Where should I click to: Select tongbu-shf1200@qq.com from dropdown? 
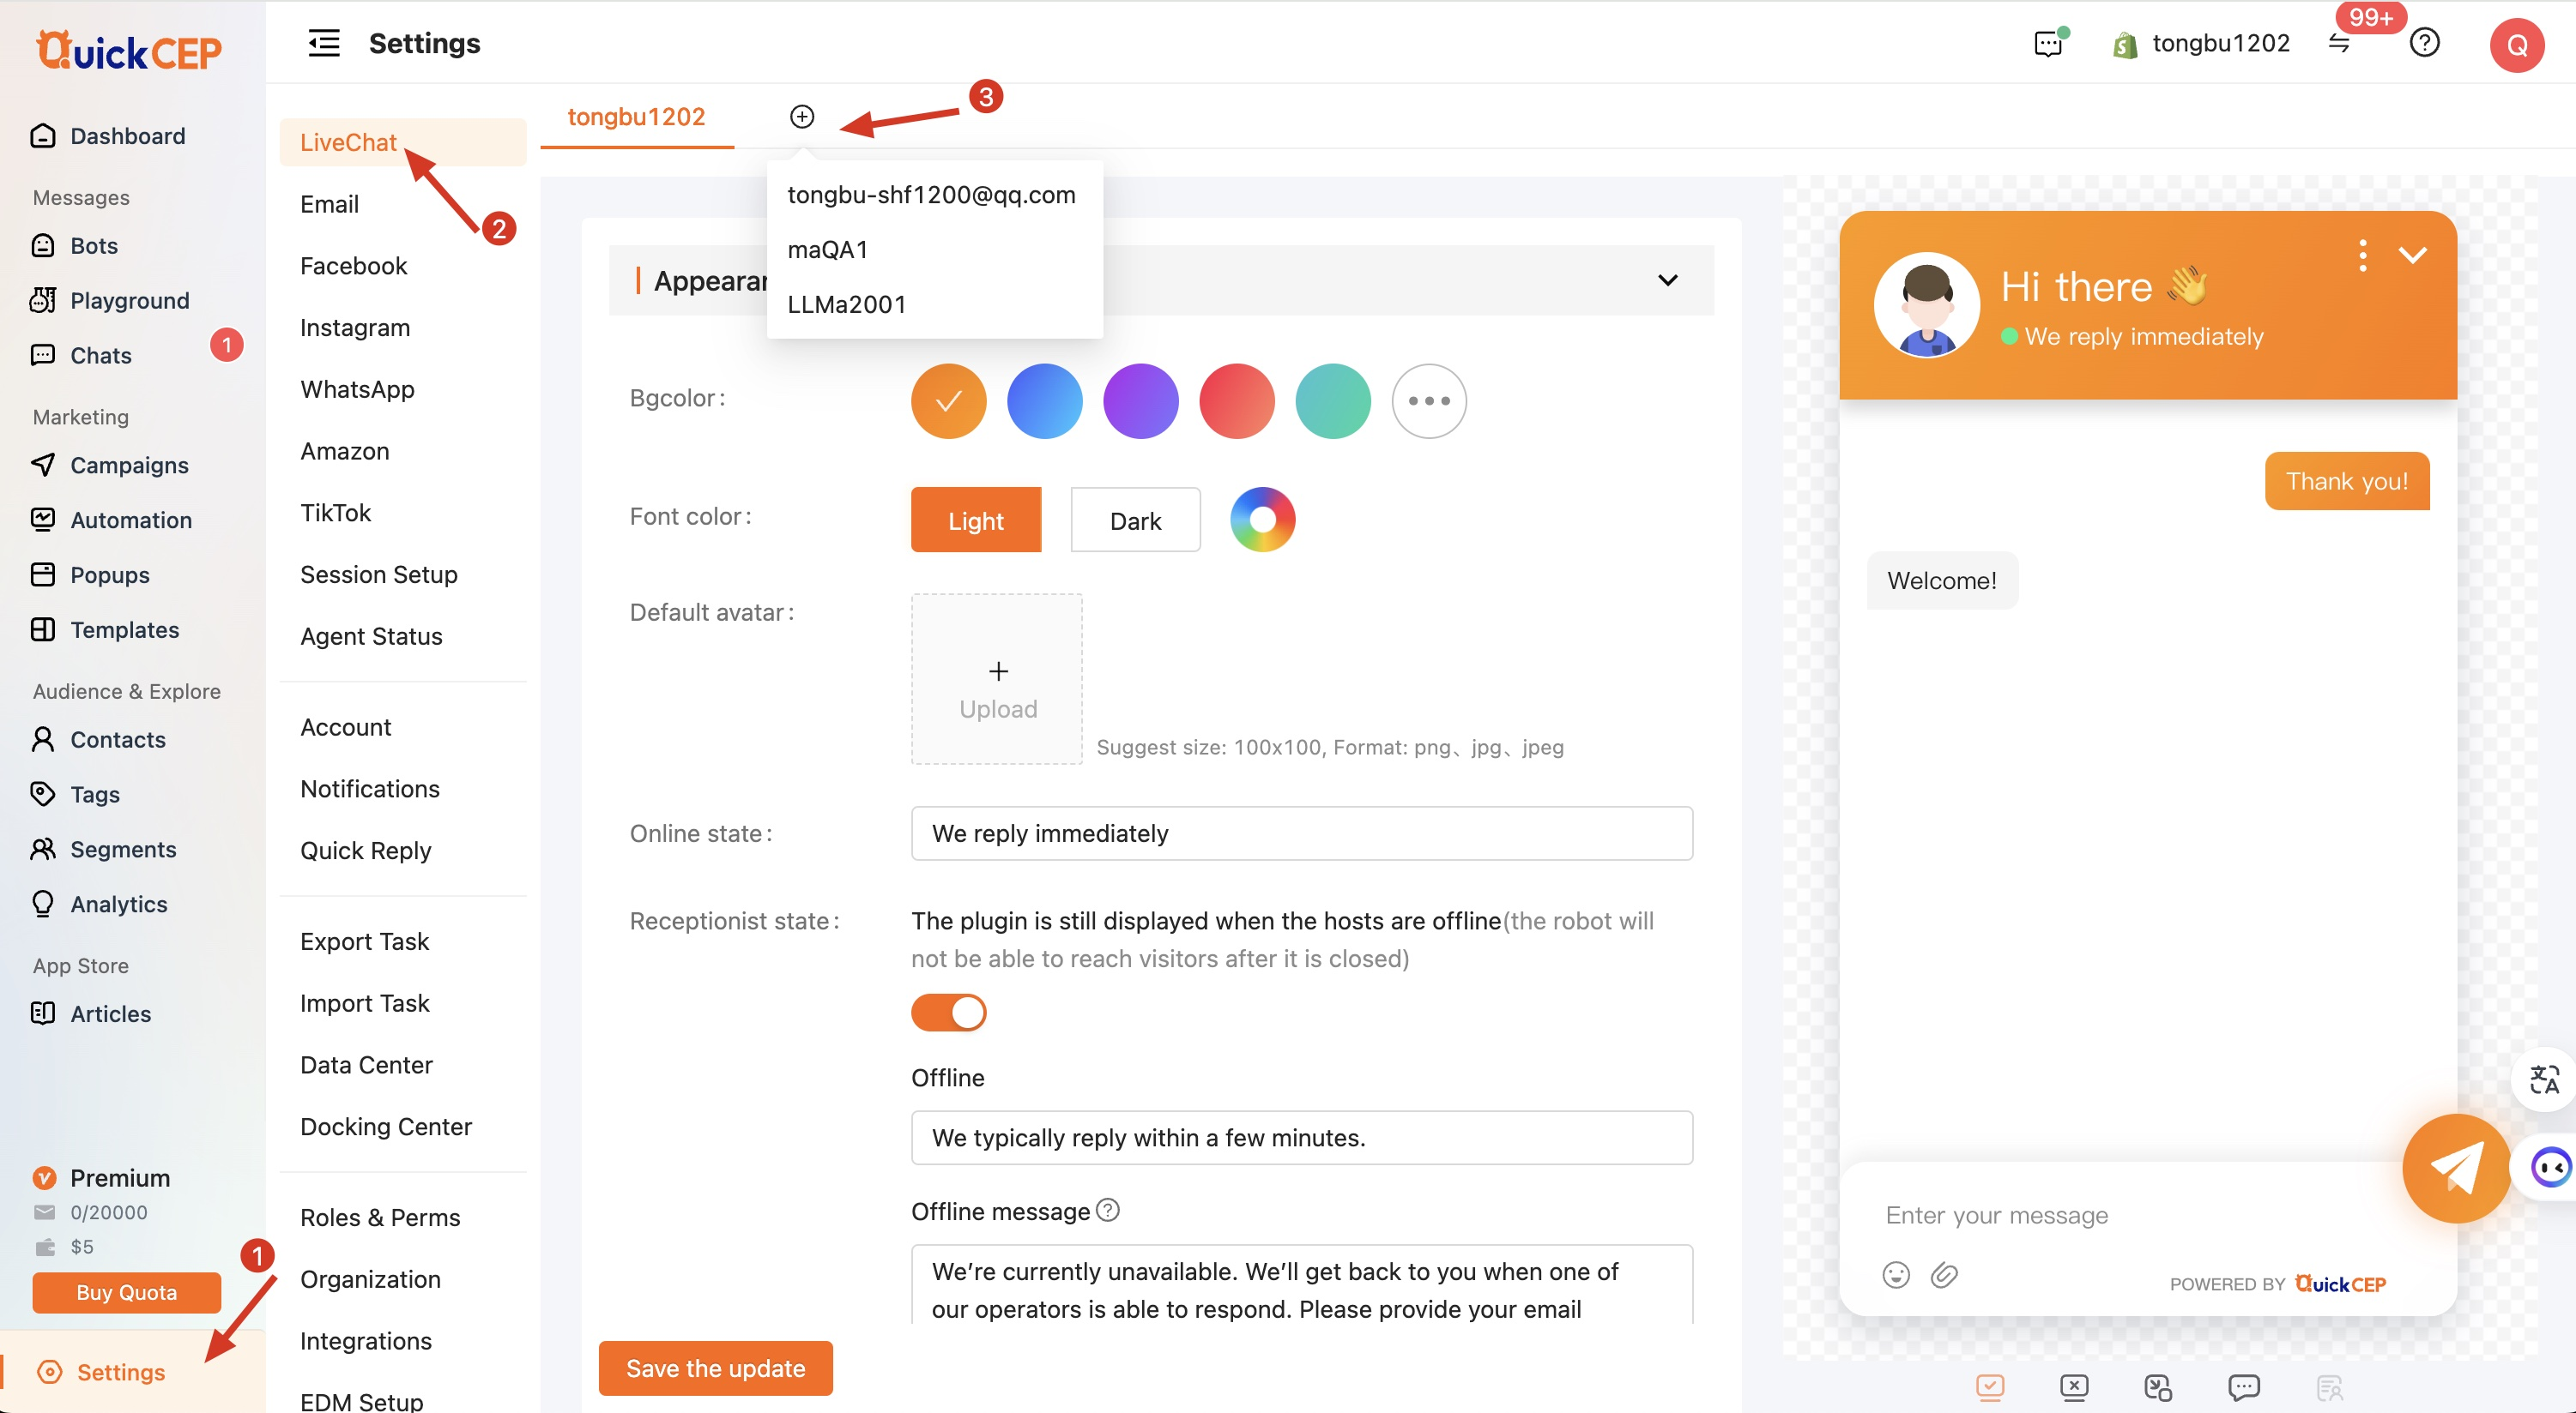932,195
